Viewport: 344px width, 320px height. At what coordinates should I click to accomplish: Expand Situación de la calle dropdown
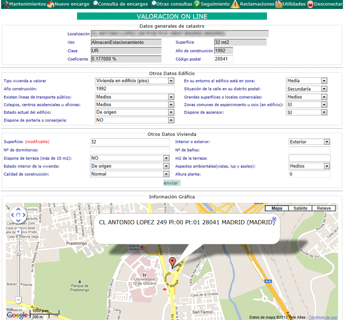pos(324,89)
